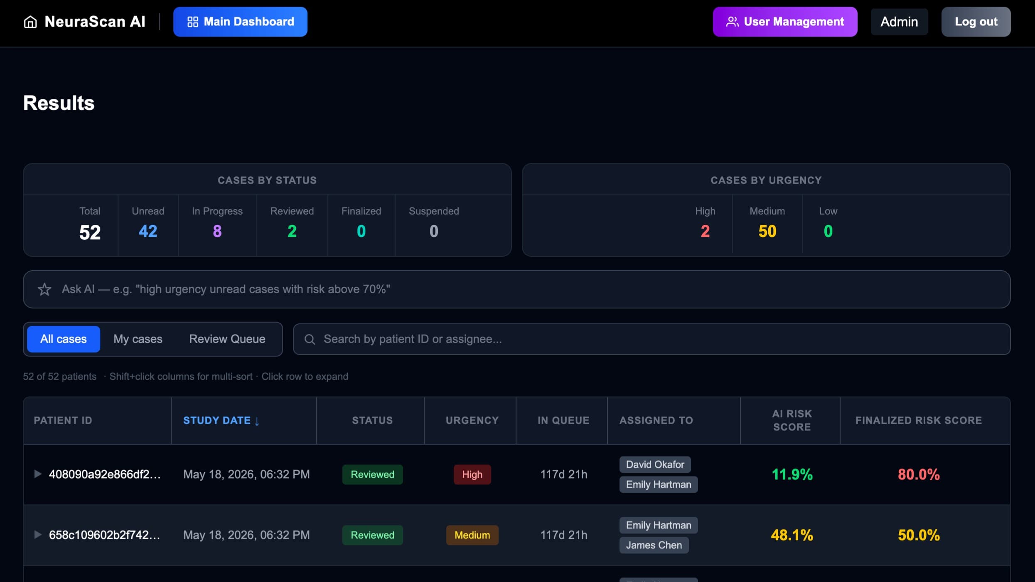1035x582 pixels.
Task: Expand patient row 408090a92e866df2
Action: coord(37,474)
